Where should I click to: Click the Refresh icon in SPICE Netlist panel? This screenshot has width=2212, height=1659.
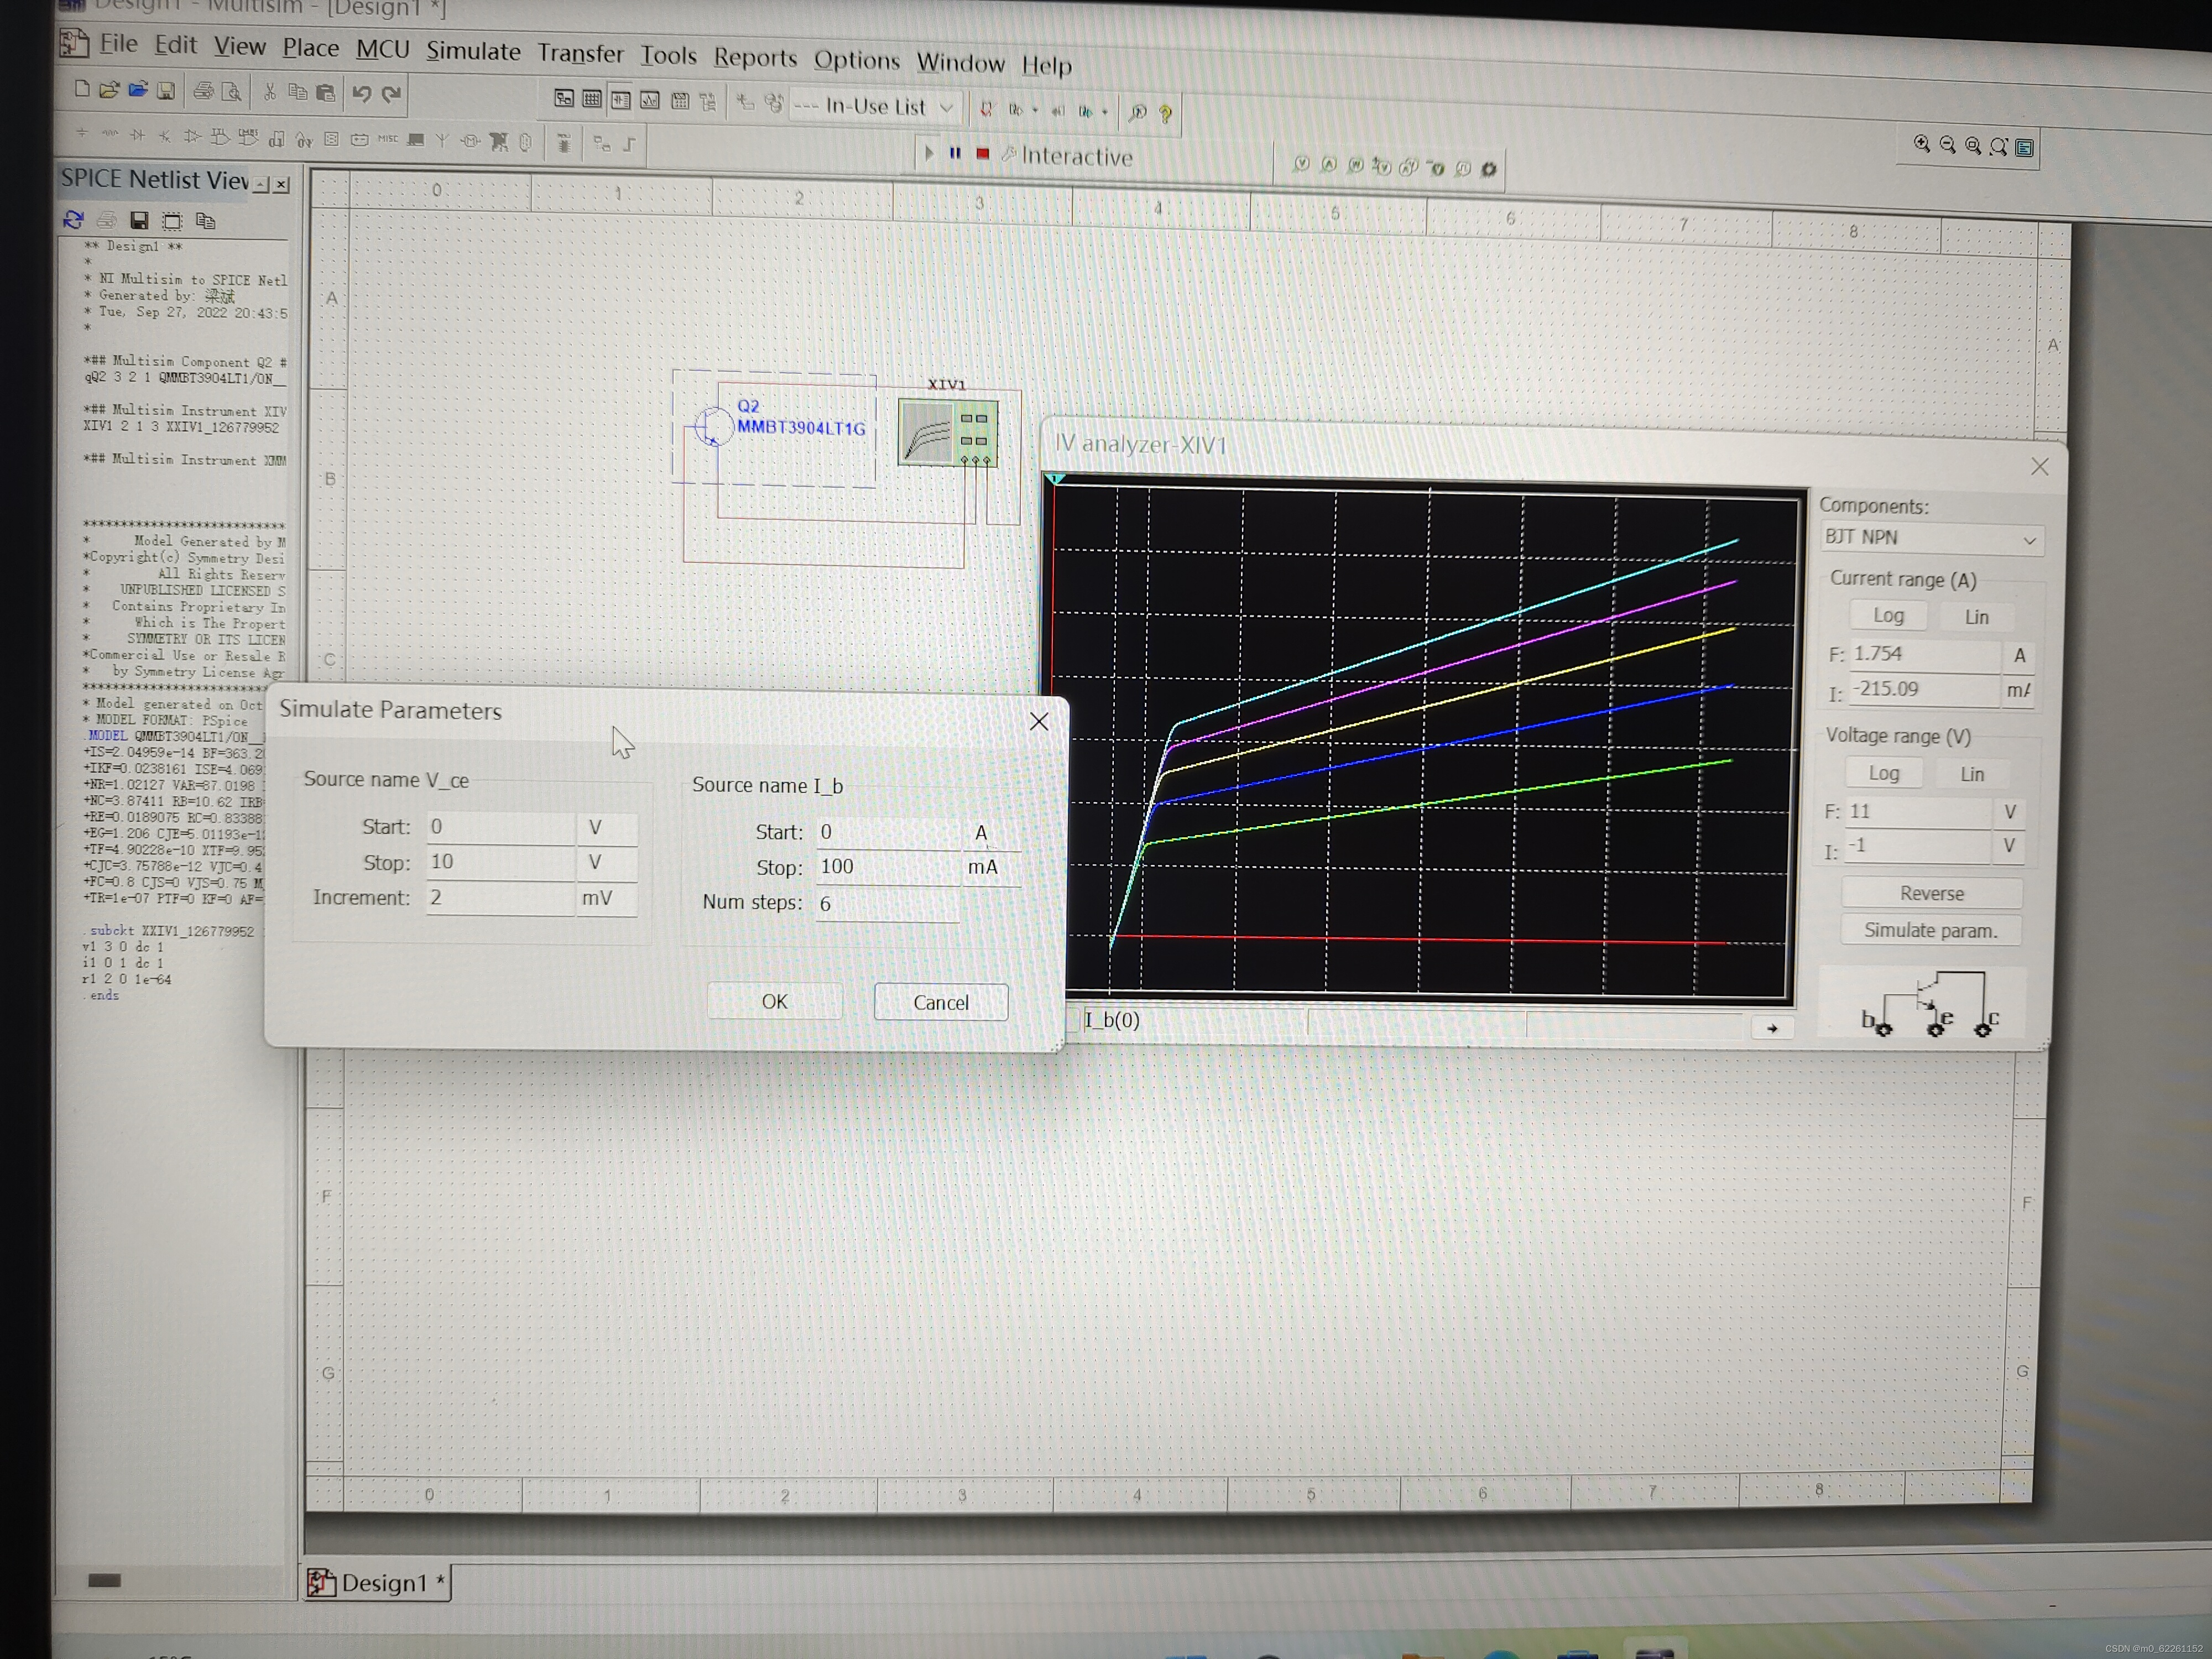coord(73,219)
